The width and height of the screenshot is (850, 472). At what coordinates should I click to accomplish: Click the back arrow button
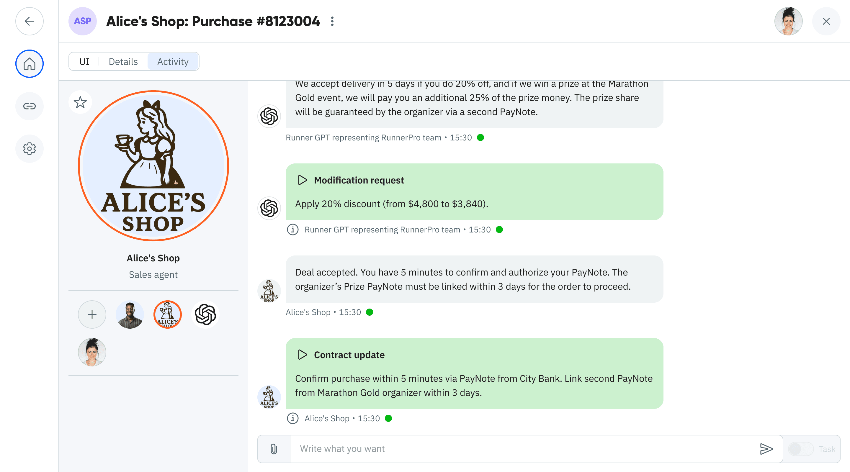click(30, 22)
